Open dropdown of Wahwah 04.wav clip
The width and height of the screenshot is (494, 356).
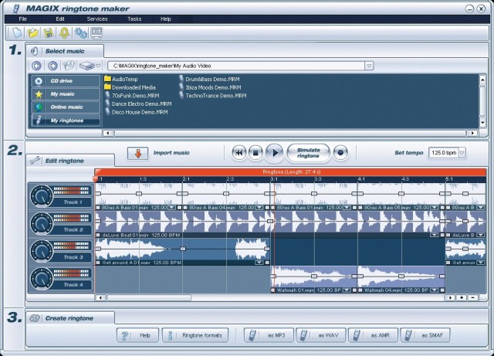point(434,290)
